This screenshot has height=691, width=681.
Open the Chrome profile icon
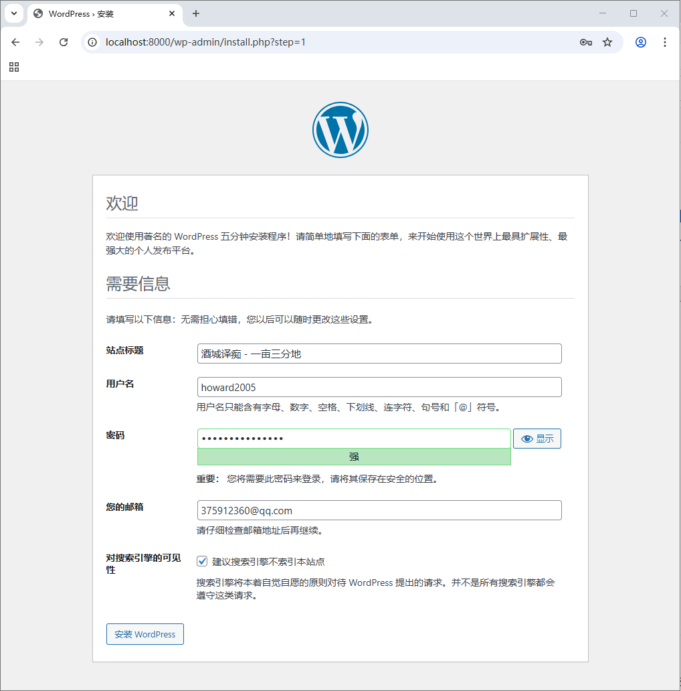641,42
